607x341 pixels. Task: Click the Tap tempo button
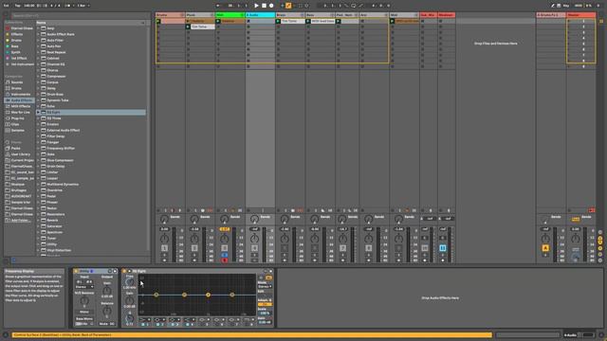click(x=17, y=6)
